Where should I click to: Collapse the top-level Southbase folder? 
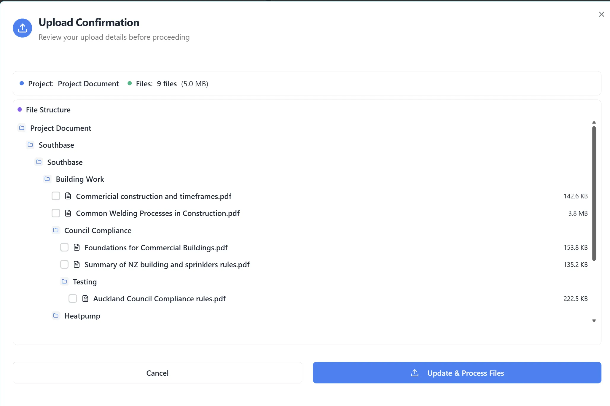30,145
